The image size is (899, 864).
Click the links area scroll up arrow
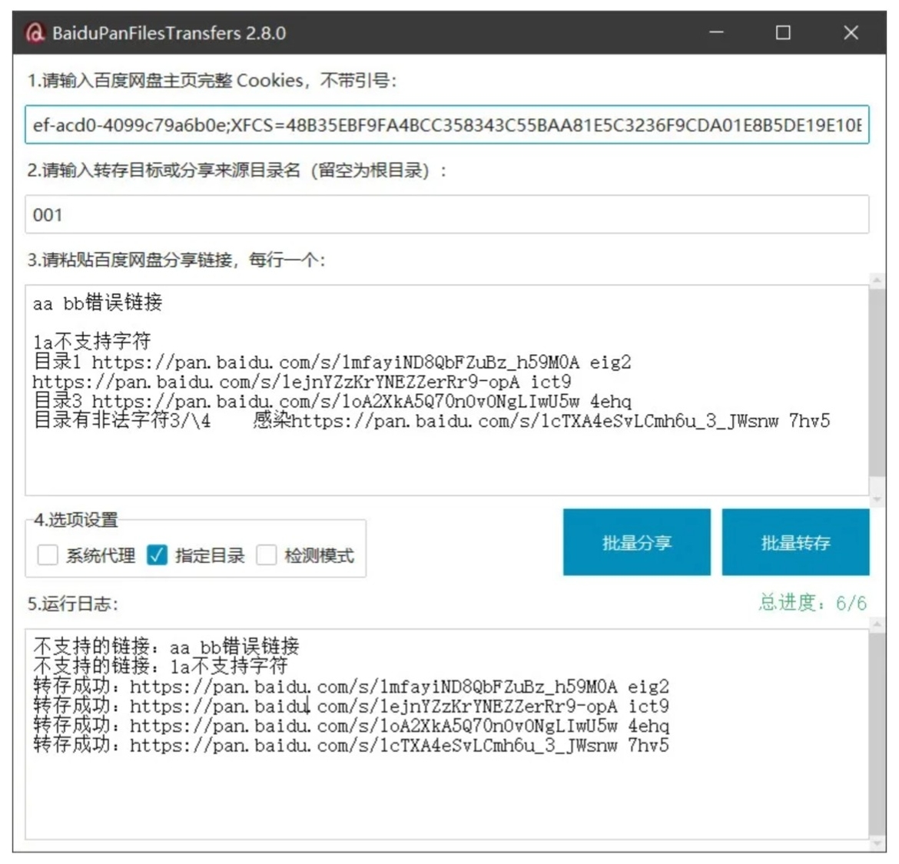pos(877,280)
